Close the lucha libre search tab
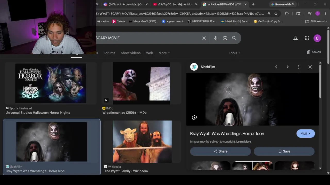The height and width of the screenshot is (185, 330). click(245, 4)
